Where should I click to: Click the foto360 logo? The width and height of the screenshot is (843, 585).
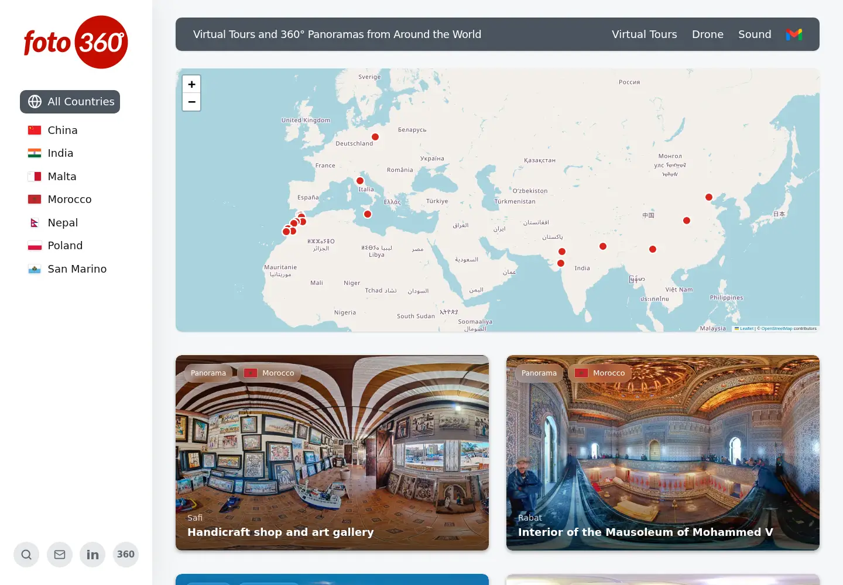pos(76,42)
